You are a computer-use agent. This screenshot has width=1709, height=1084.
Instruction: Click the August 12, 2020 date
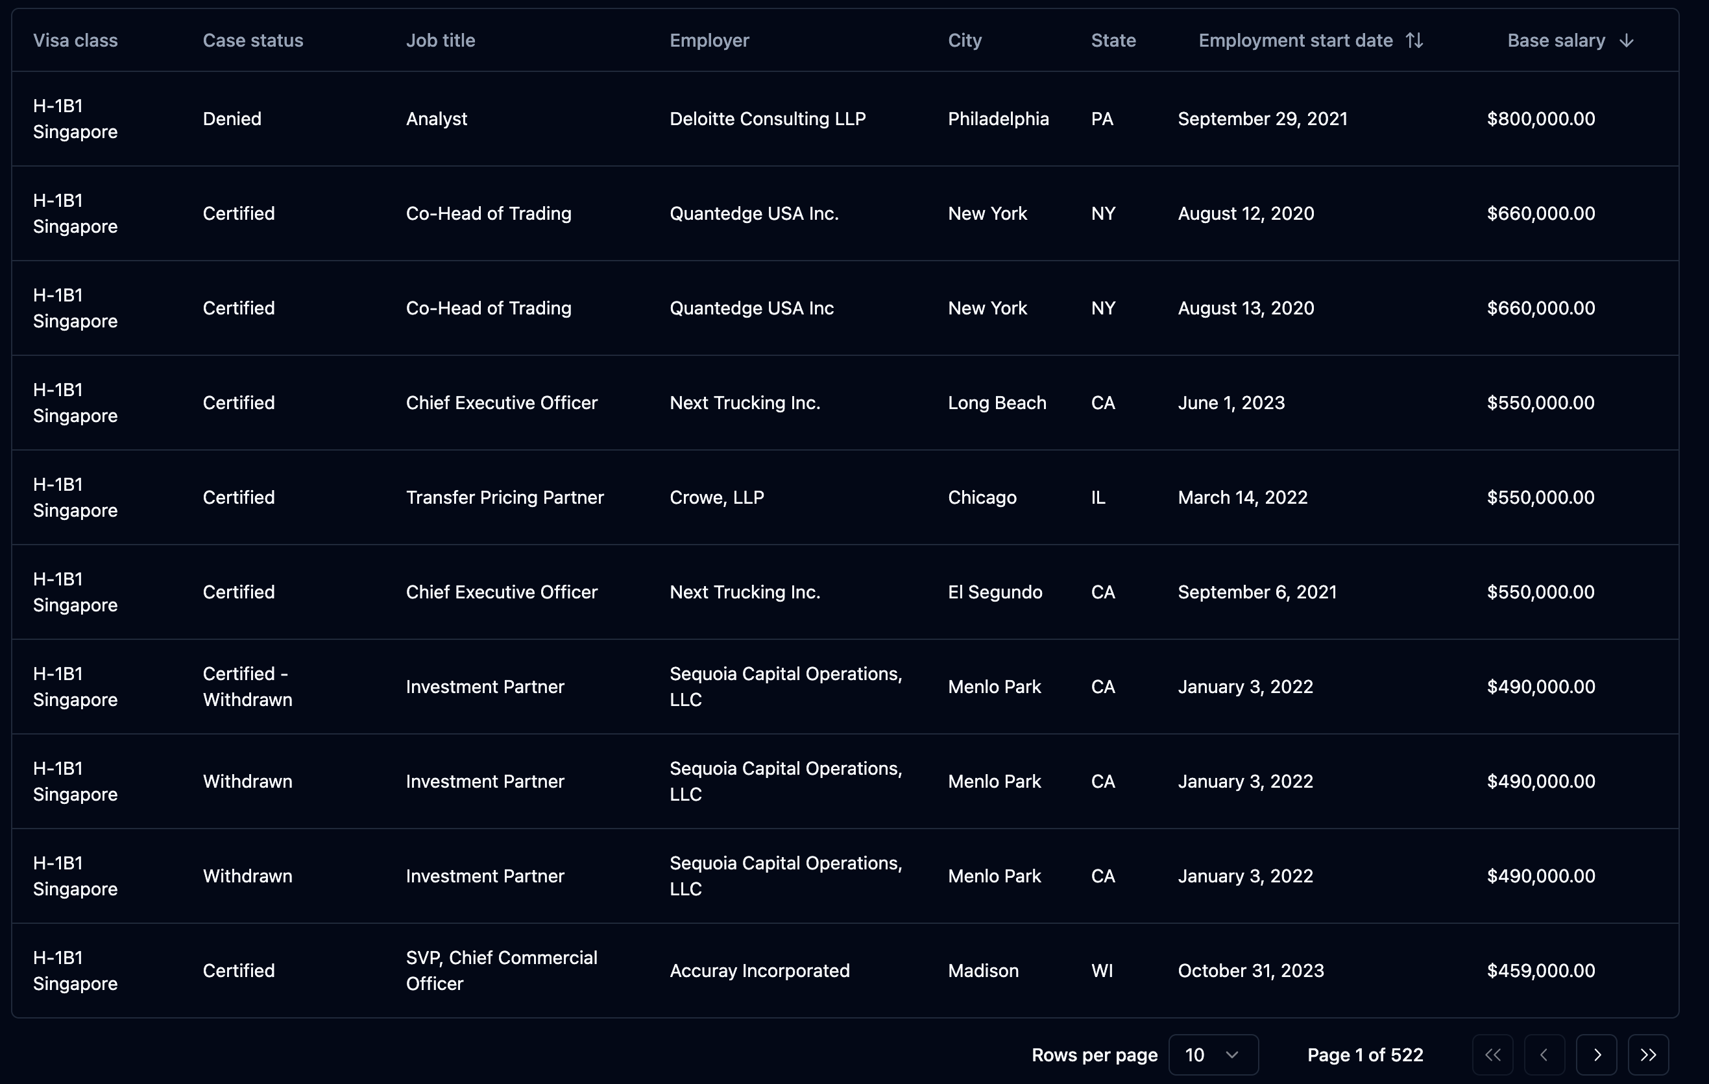click(x=1246, y=213)
